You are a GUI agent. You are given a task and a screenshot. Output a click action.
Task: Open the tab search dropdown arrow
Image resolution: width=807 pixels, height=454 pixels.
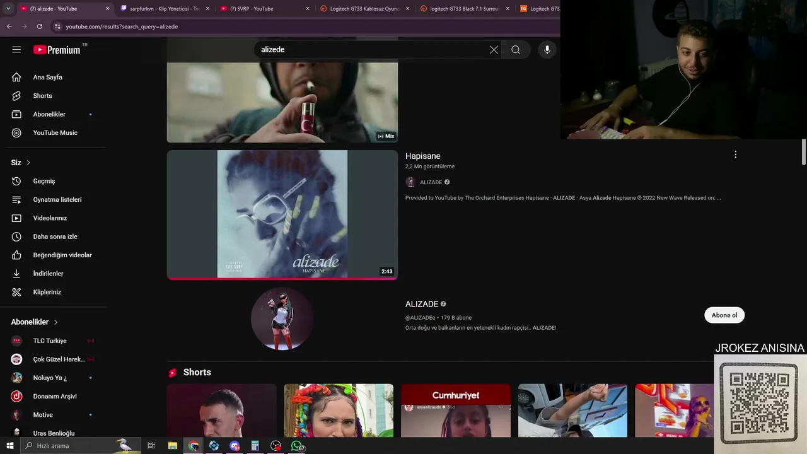8,8
